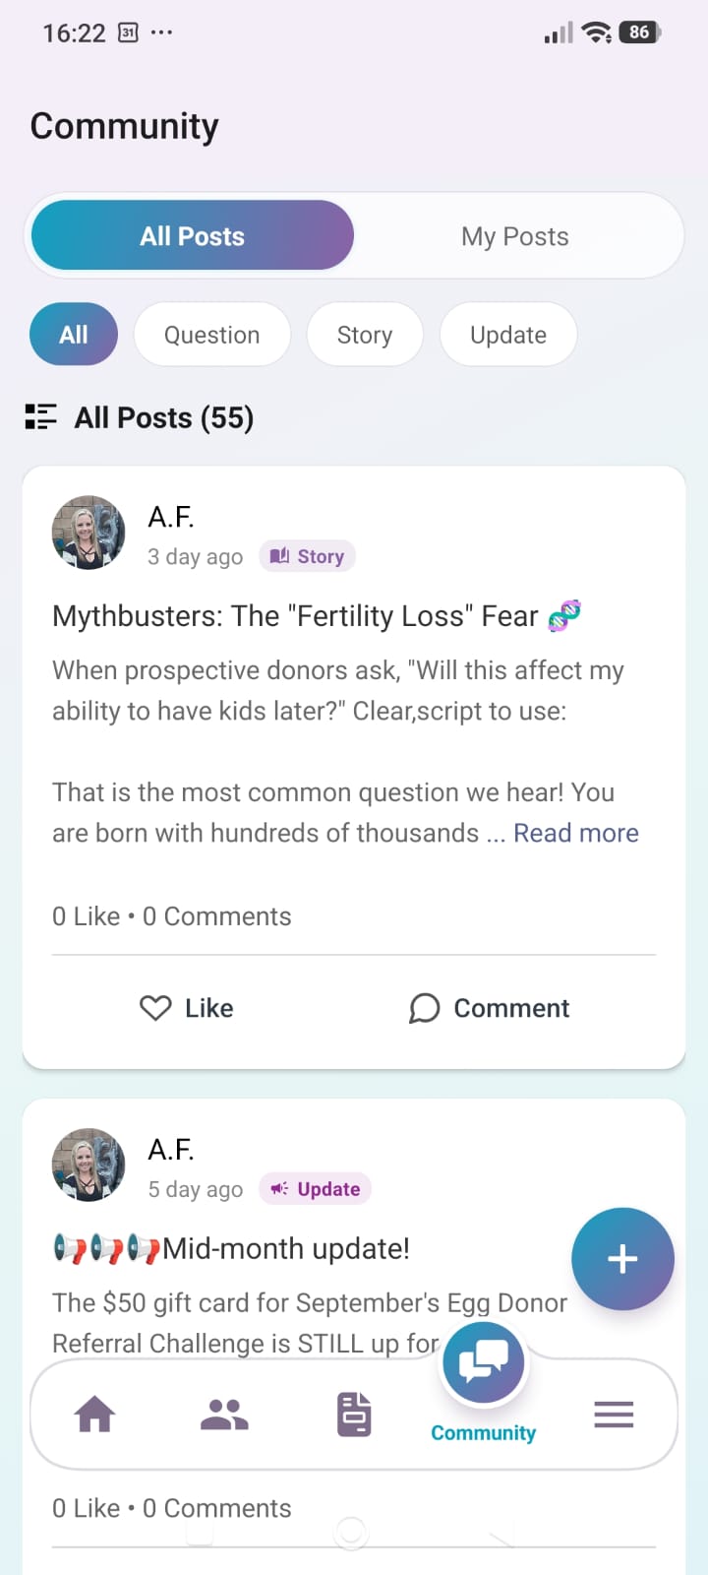Click the list icon beside All Posts (55)
The width and height of the screenshot is (708, 1575).
coord(40,417)
